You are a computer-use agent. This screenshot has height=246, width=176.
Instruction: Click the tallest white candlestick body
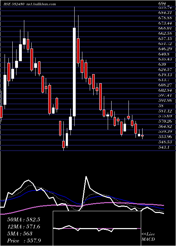[74, 72]
